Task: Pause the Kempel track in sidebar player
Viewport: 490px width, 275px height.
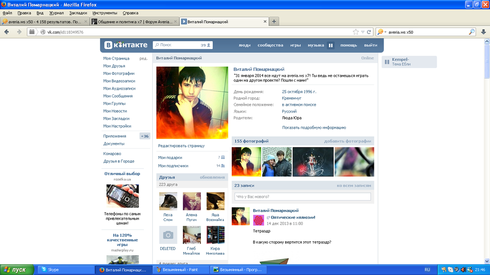Action: coord(387,62)
